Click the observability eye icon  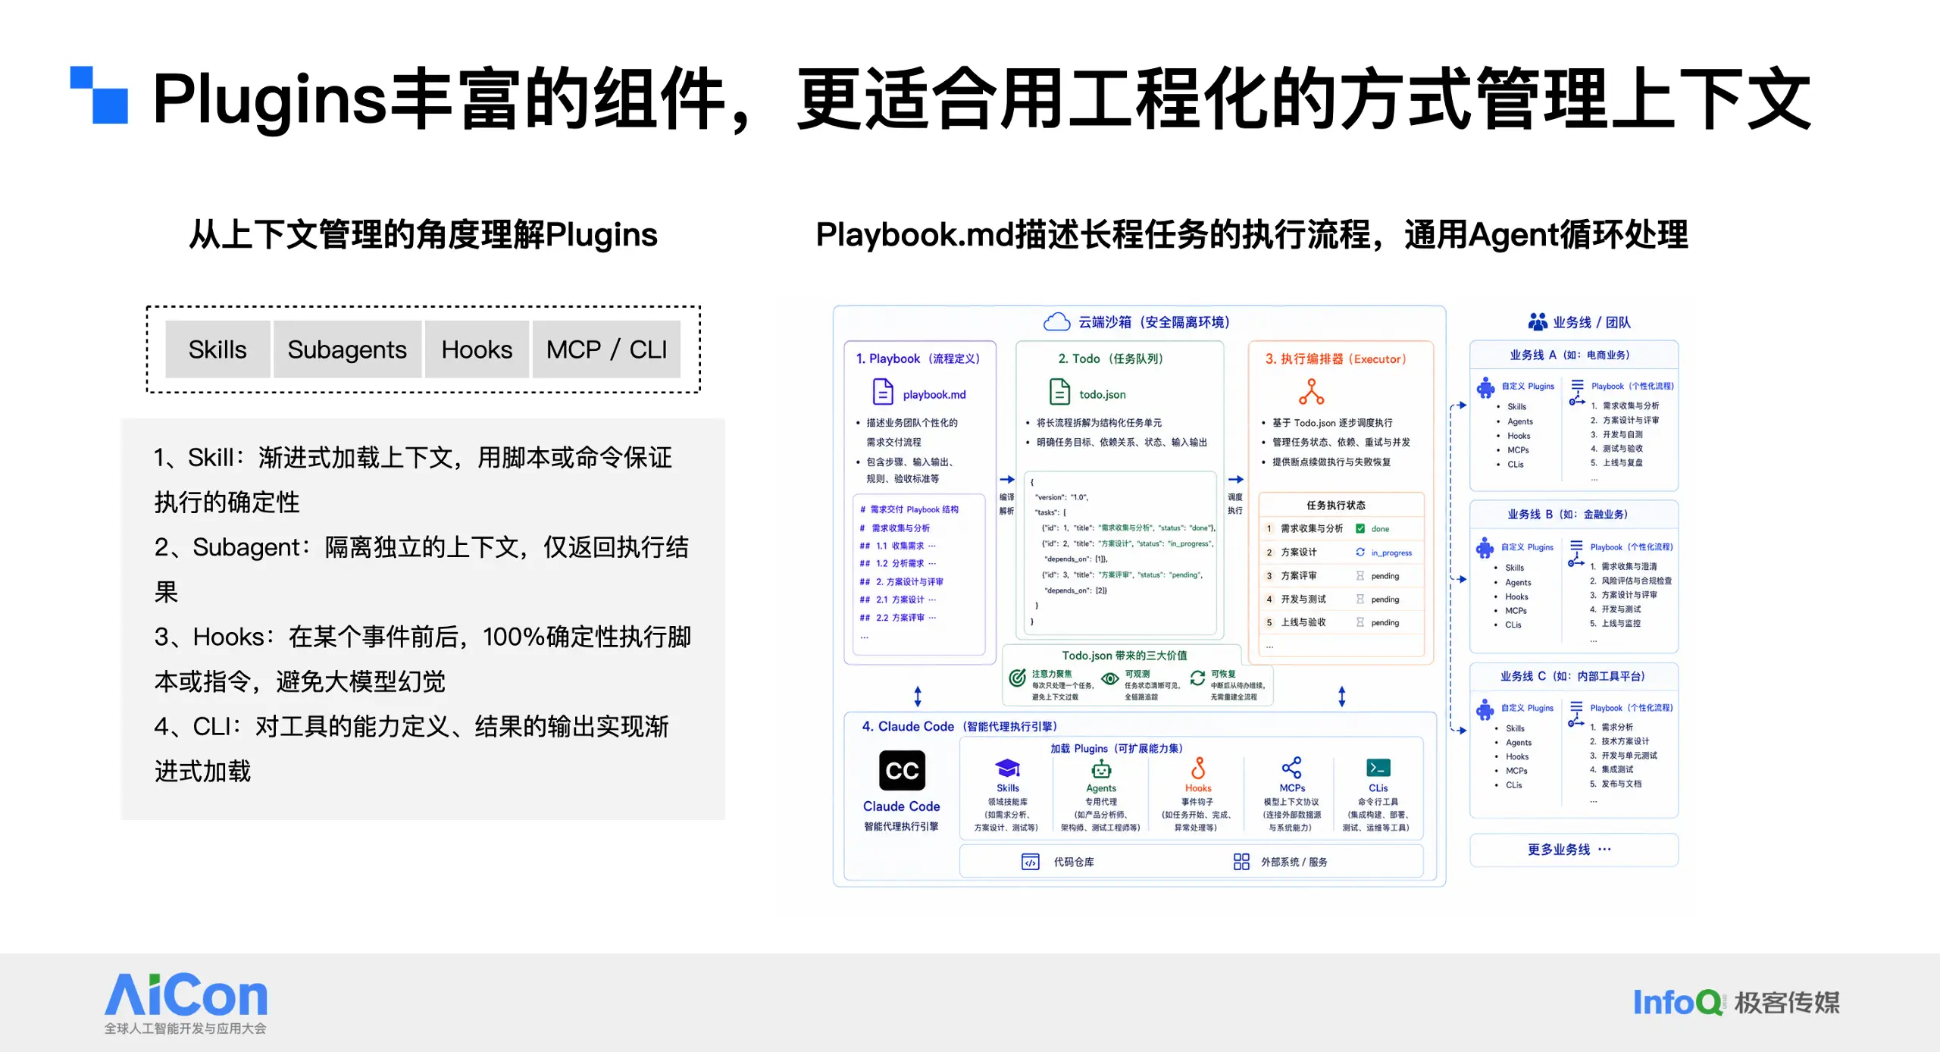coord(1109,678)
